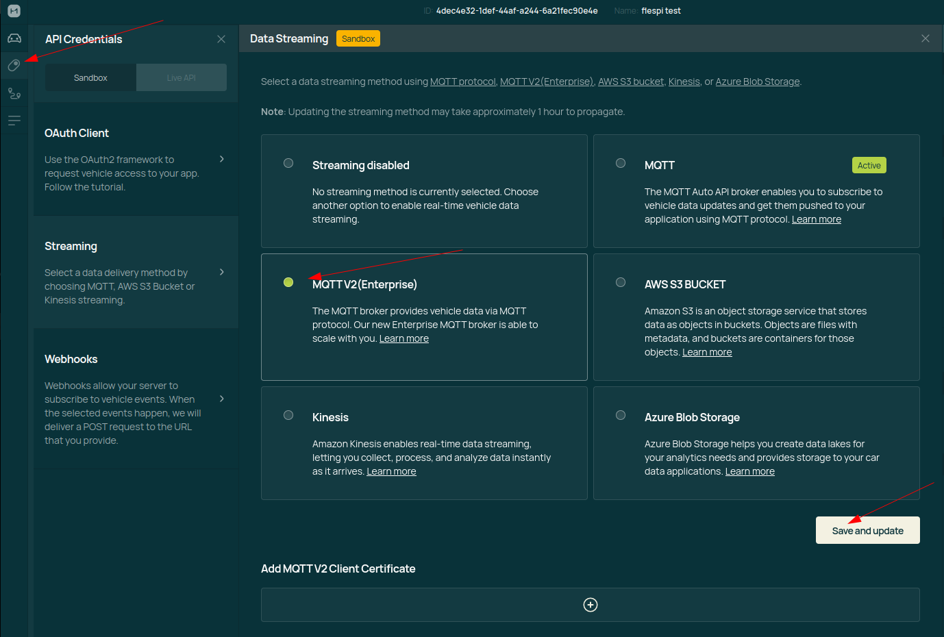
Task: Click the plus icon to add certificate
Action: coord(590,605)
